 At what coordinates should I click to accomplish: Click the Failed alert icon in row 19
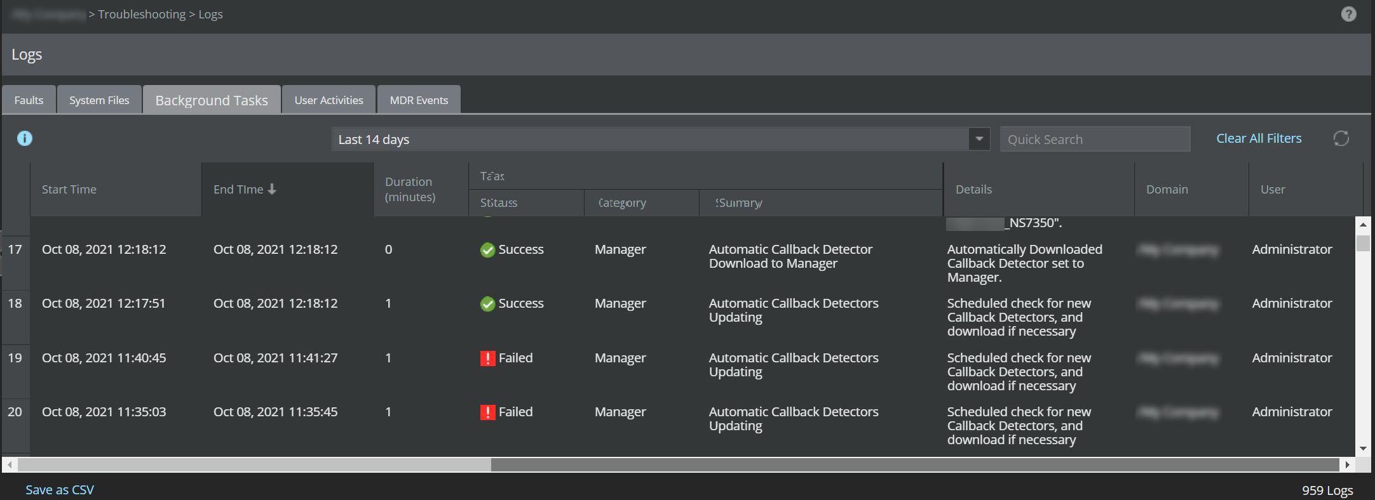(487, 359)
